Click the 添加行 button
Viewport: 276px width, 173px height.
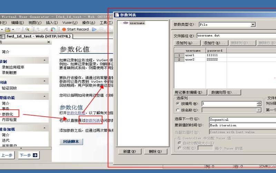[215, 43]
